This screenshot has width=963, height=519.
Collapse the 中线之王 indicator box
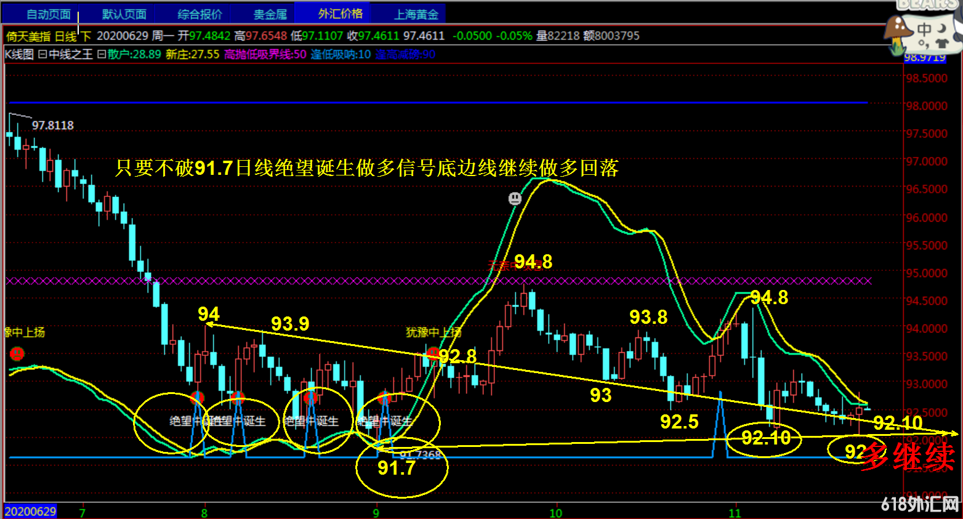coord(42,54)
